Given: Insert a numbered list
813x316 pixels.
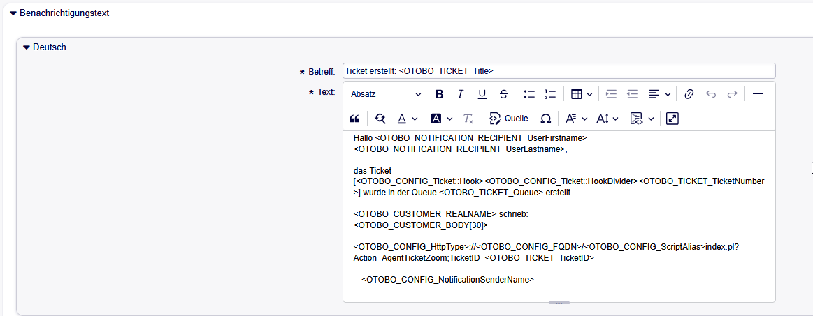Looking at the screenshot, I should point(550,94).
